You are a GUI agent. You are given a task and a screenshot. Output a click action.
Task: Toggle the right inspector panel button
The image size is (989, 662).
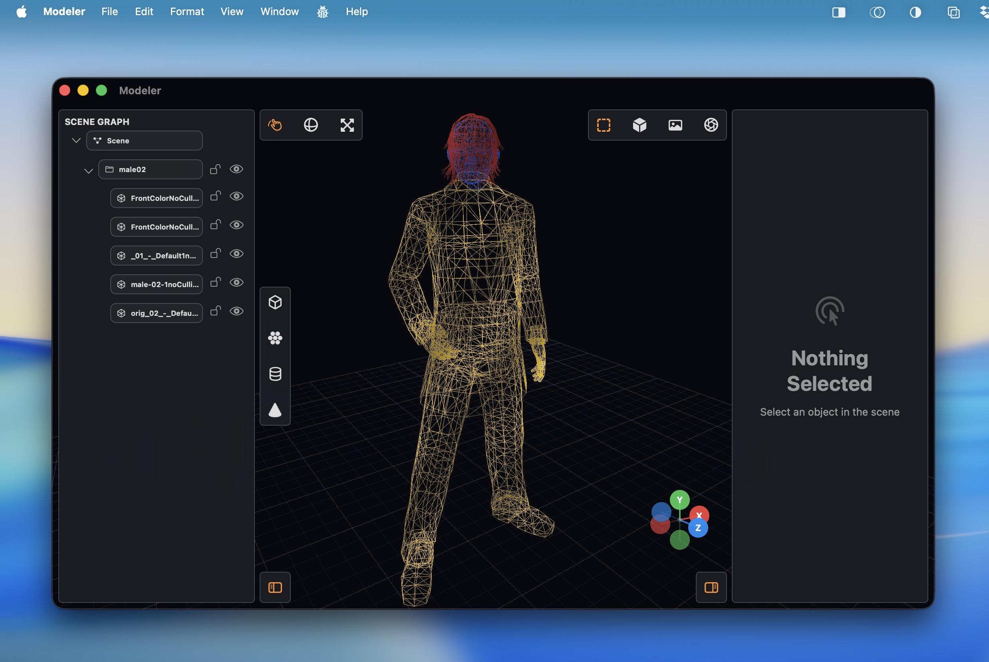711,587
